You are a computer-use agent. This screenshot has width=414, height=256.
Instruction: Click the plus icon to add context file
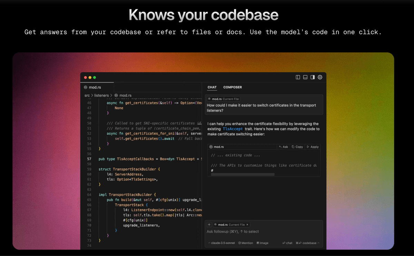point(209,224)
